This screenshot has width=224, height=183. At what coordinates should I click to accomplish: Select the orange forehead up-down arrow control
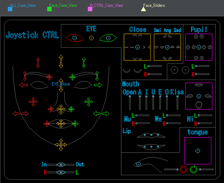pos(61,61)
